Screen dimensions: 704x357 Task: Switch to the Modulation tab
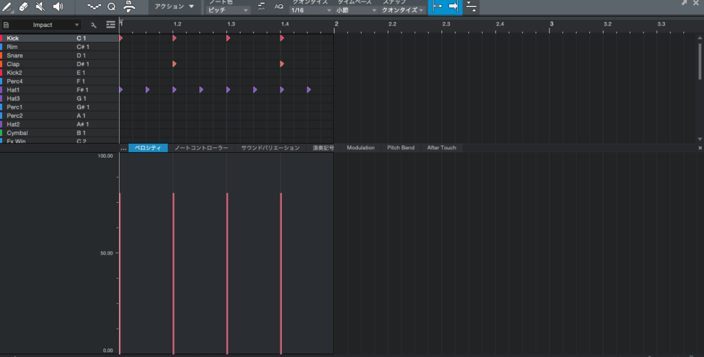(360, 148)
